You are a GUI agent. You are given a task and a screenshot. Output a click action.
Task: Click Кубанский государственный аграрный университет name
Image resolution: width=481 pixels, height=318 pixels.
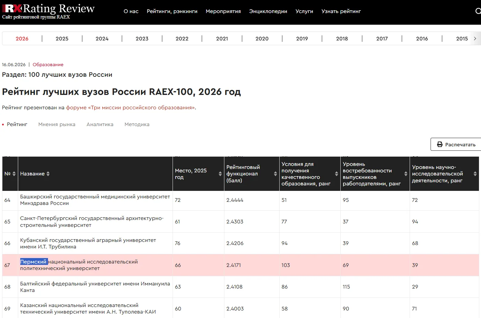pyautogui.click(x=88, y=243)
